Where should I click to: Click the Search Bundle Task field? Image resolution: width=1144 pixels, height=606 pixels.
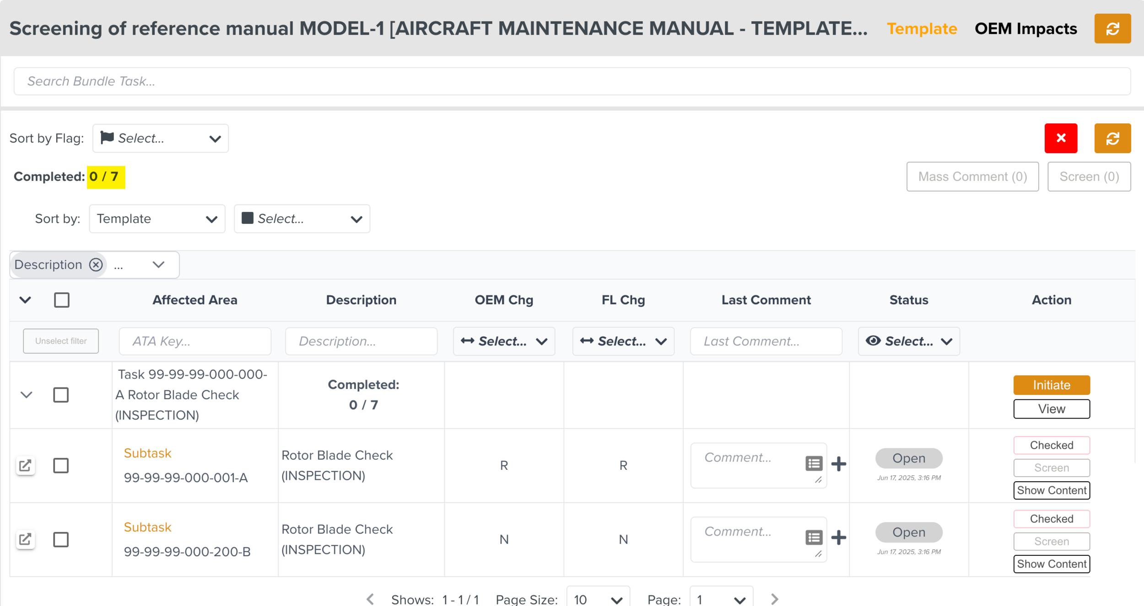coord(572,81)
